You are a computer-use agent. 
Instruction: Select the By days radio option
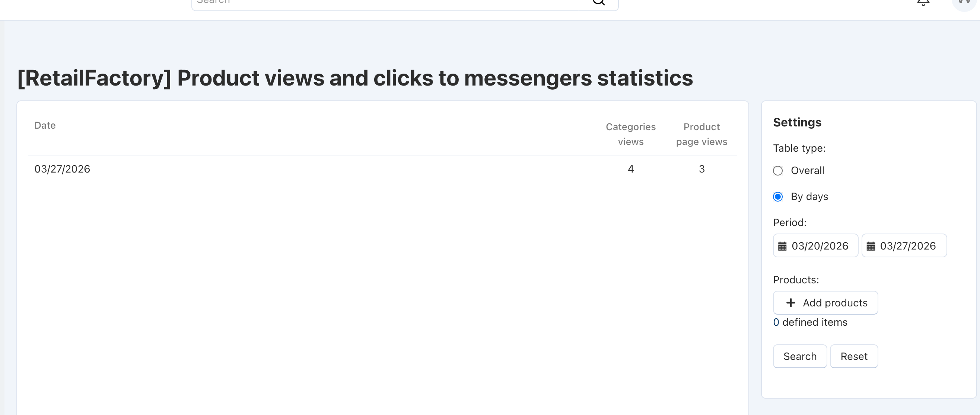778,197
